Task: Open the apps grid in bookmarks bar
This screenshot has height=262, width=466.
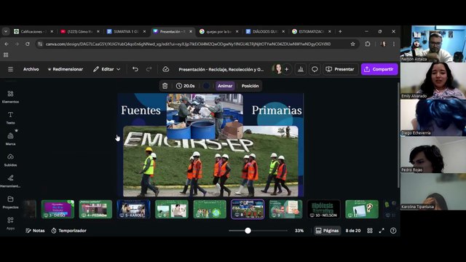Action: click(6, 55)
